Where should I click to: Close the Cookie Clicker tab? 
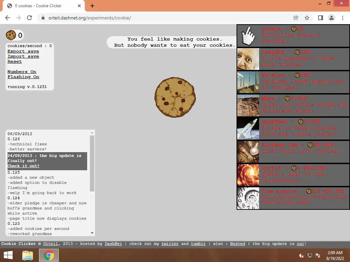[79, 6]
